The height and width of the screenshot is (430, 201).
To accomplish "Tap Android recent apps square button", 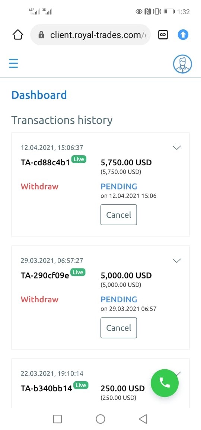I will point(57,419).
